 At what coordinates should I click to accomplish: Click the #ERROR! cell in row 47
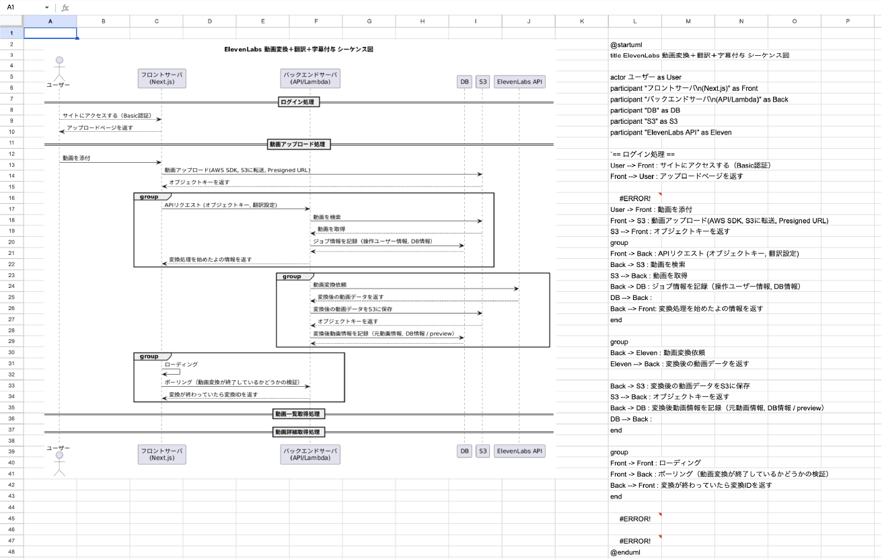634,541
